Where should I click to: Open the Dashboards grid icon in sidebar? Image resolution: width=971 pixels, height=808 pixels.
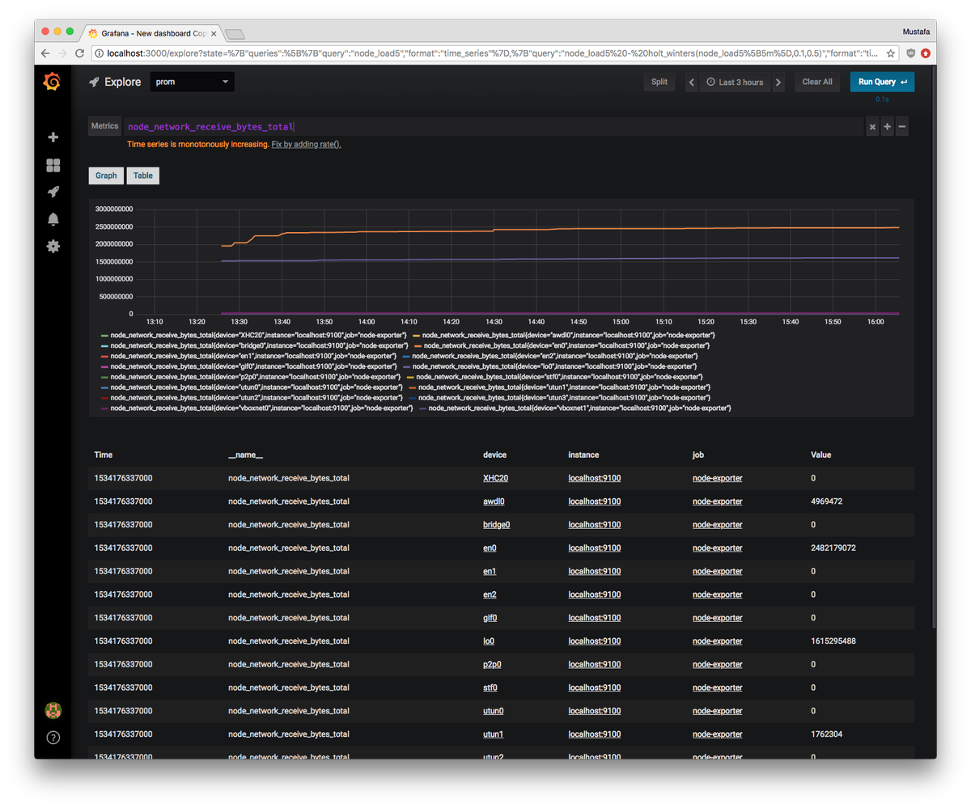[x=53, y=165]
